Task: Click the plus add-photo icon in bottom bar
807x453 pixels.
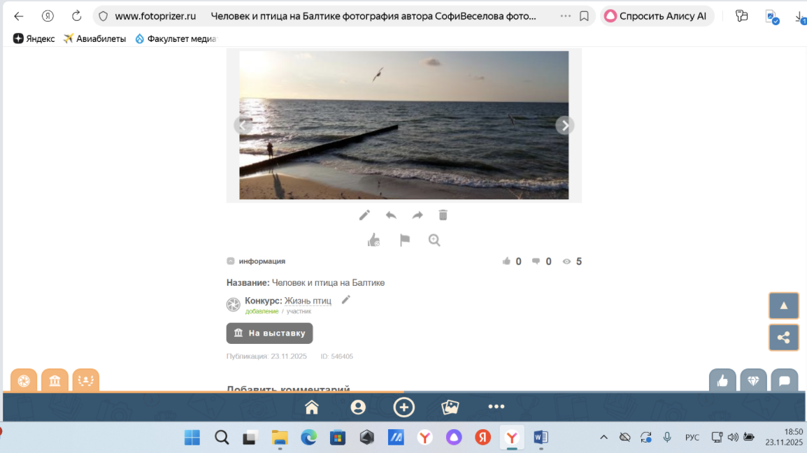Action: click(x=404, y=407)
